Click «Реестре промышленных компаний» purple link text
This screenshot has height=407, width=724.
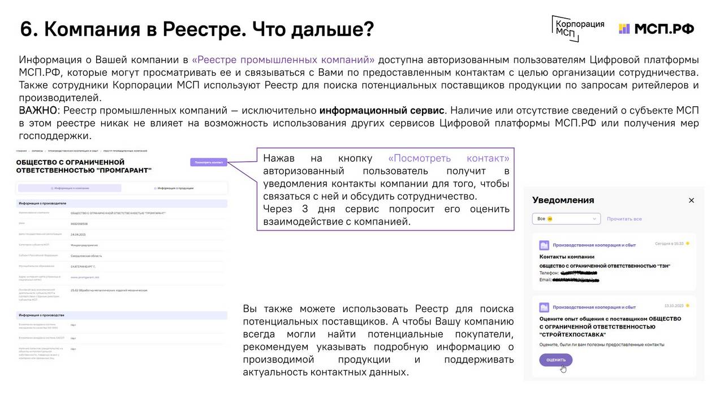click(x=283, y=60)
